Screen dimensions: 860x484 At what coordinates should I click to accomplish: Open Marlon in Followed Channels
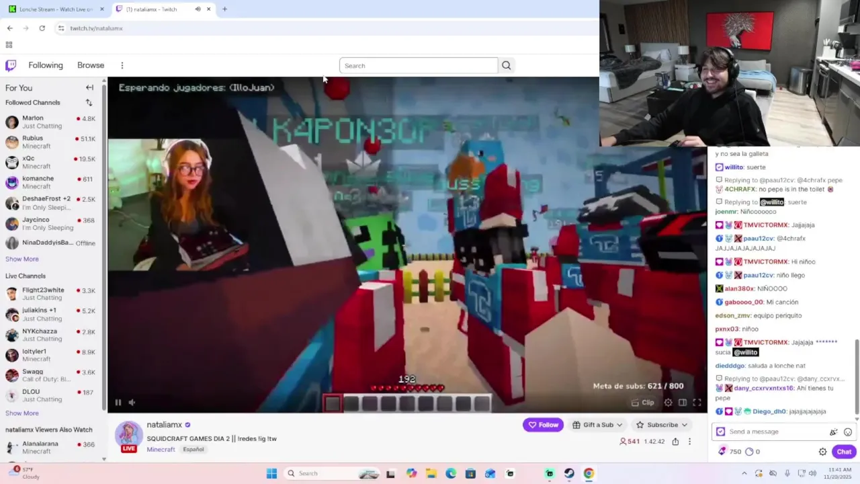pyautogui.click(x=50, y=122)
